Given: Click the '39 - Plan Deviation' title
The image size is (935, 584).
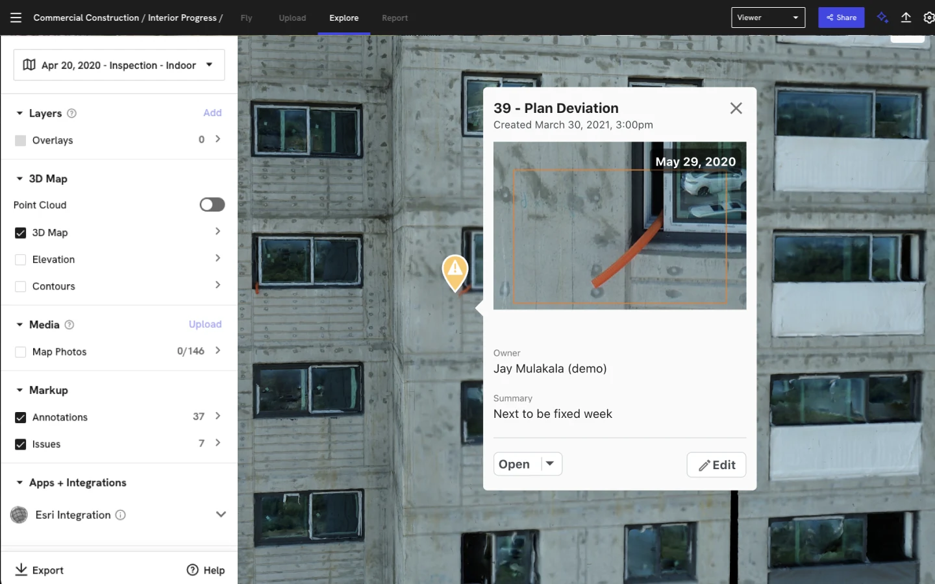Looking at the screenshot, I should 556,108.
